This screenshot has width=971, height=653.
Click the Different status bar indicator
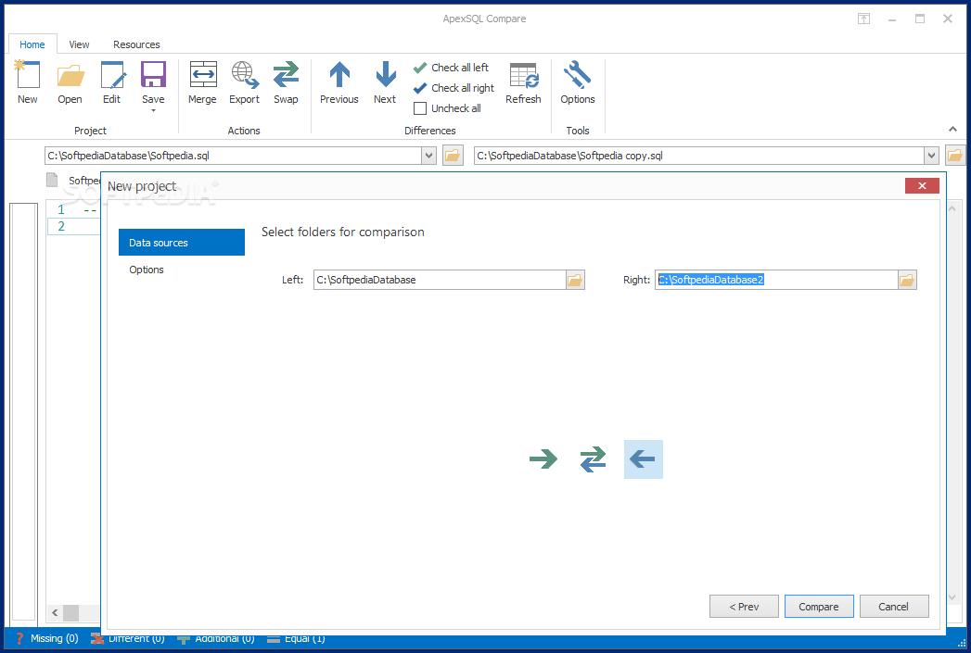click(128, 638)
